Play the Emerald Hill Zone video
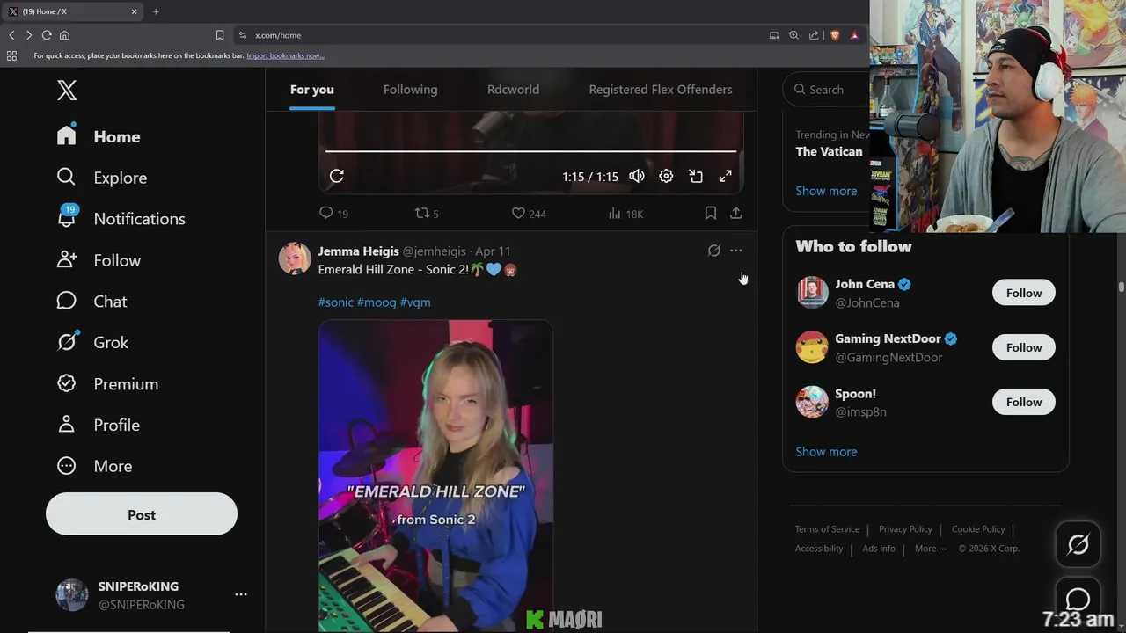The height and width of the screenshot is (633, 1126). pyautogui.click(x=435, y=476)
